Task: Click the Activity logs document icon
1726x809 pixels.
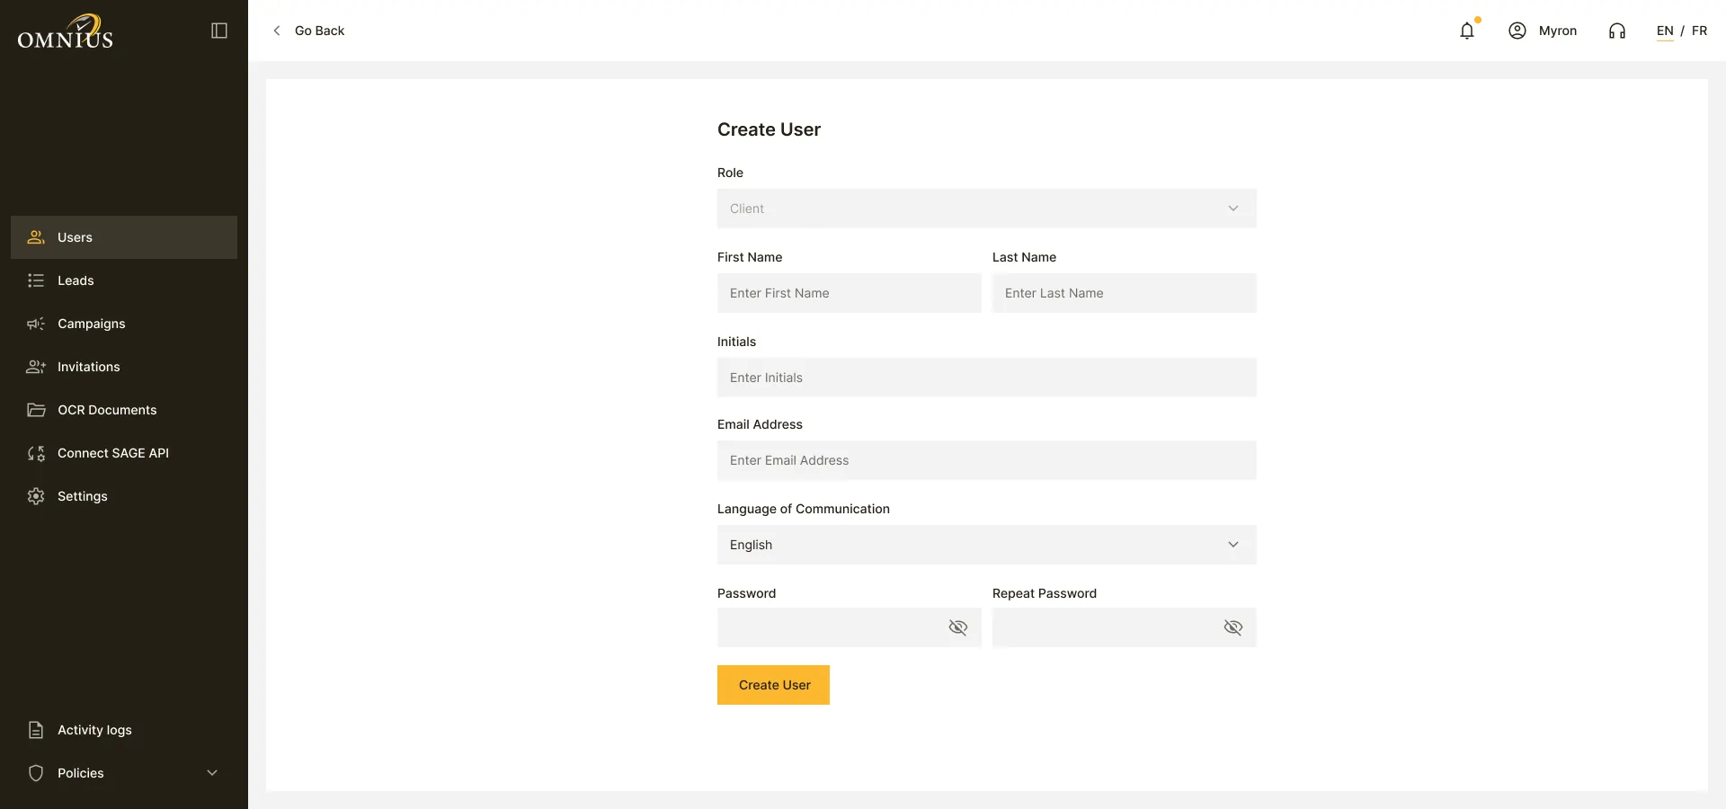Action: tap(36, 730)
